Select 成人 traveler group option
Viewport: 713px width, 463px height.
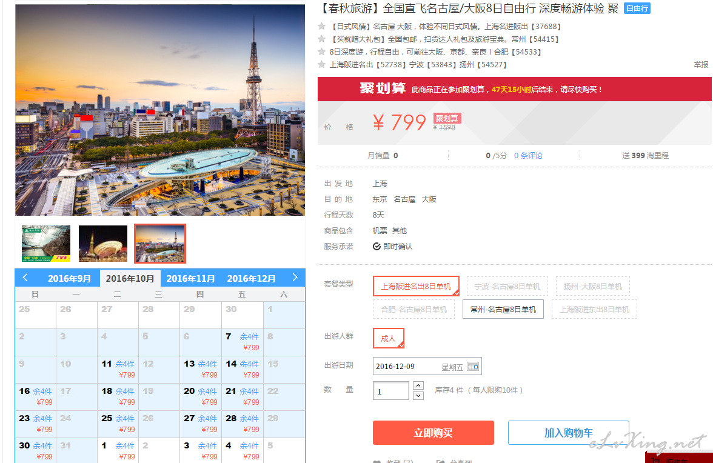pyautogui.click(x=388, y=338)
